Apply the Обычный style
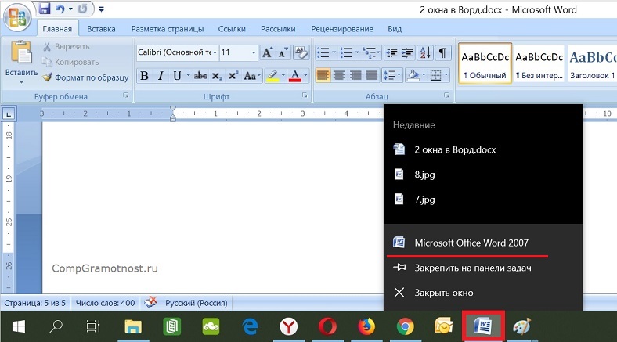The height and width of the screenshot is (342, 617). 485,63
